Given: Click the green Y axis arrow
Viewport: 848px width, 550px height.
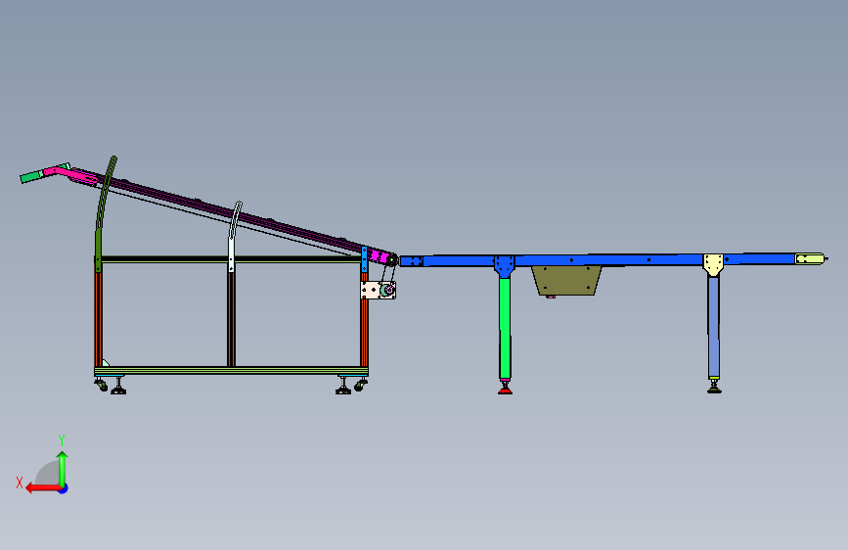Looking at the screenshot, I should click(x=63, y=469).
